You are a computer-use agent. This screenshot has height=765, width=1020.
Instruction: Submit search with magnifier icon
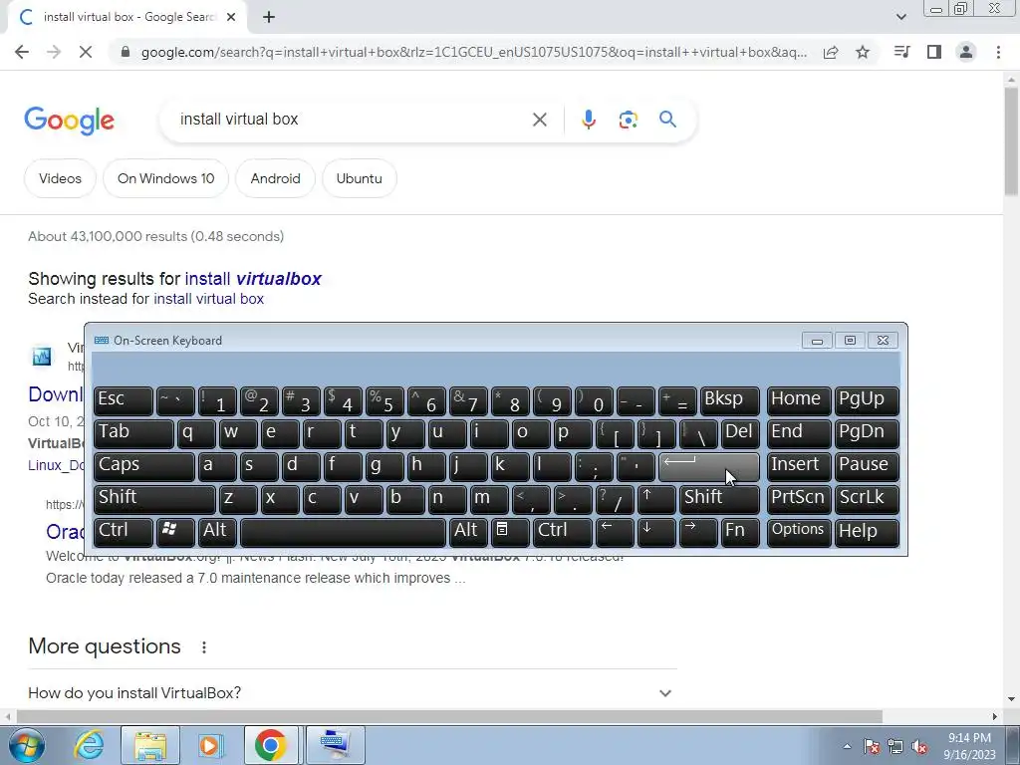[667, 120]
